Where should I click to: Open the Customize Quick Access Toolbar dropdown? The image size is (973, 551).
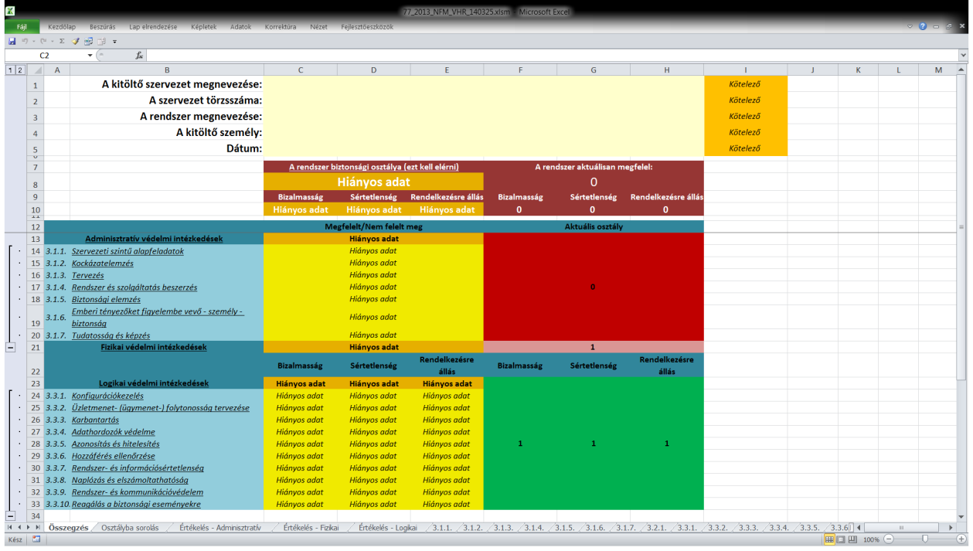114,41
